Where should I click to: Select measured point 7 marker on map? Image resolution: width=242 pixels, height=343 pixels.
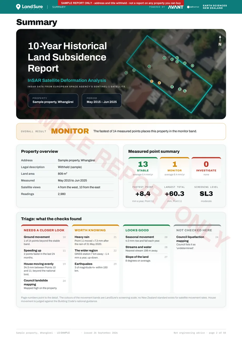point(149,66)
